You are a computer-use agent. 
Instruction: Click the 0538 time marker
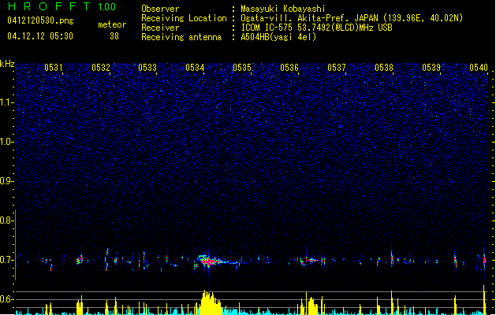point(384,68)
